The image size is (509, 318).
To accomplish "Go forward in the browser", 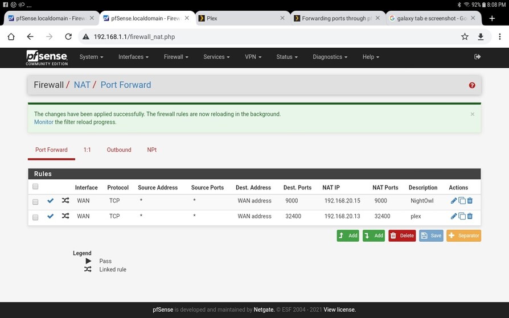I will (50, 36).
